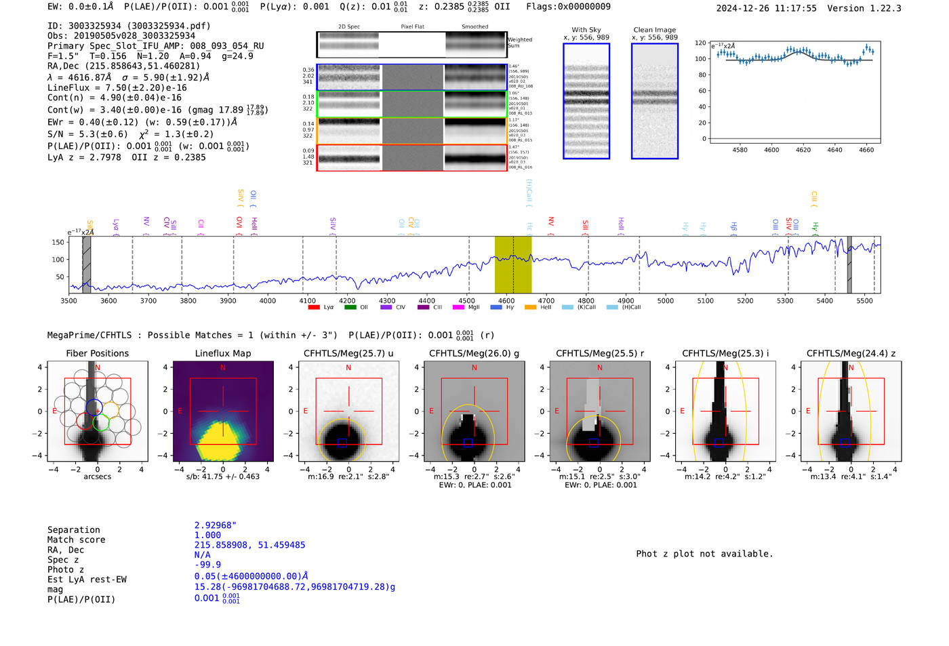Click the Spec z value N/A
This screenshot has height=646, width=949.
[202, 555]
